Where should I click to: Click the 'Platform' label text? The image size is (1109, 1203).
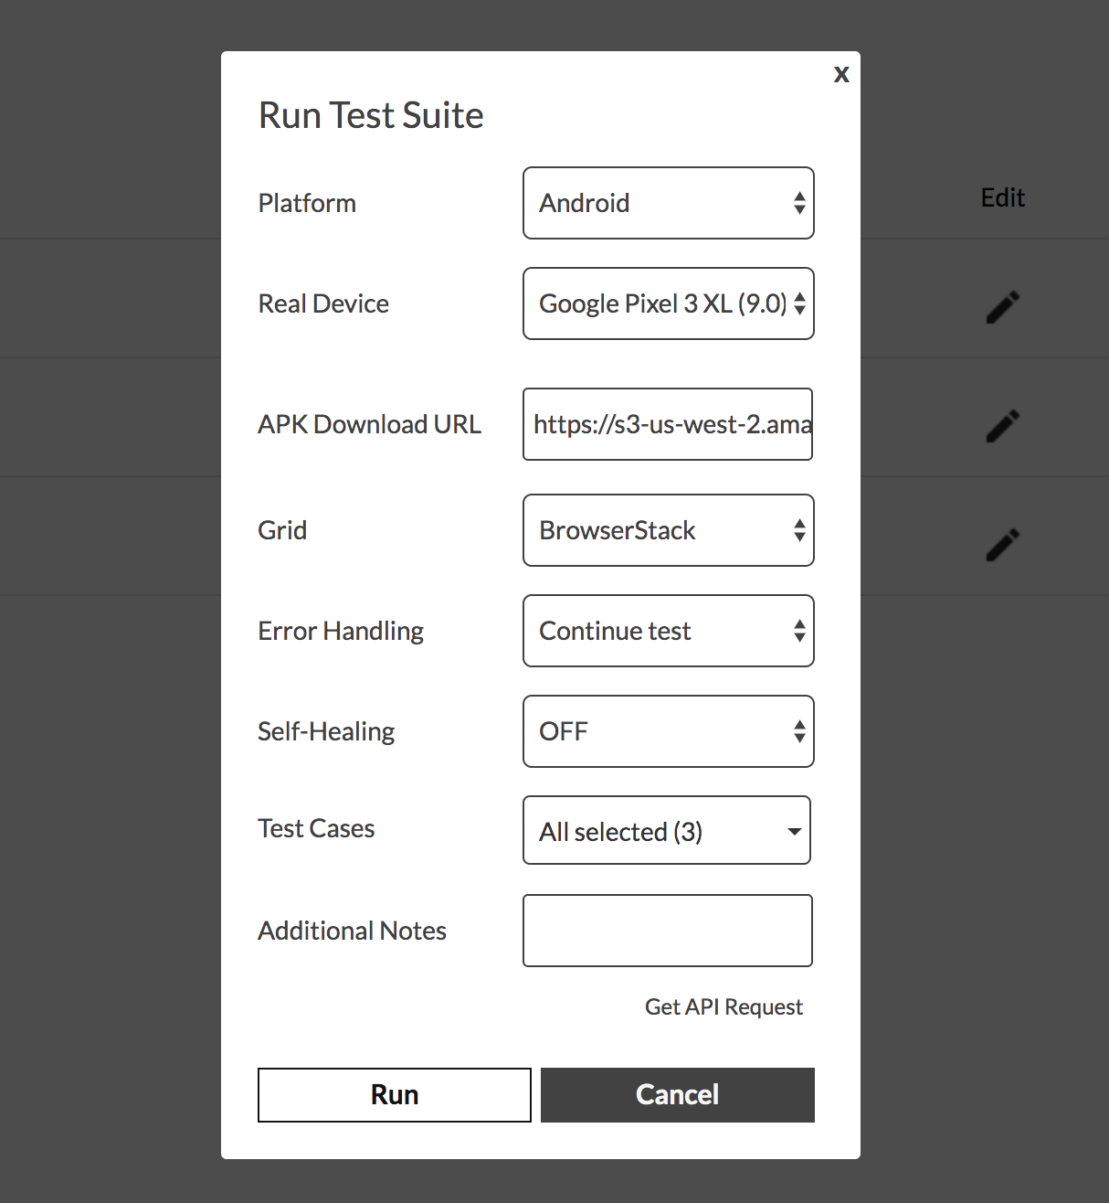pos(307,203)
